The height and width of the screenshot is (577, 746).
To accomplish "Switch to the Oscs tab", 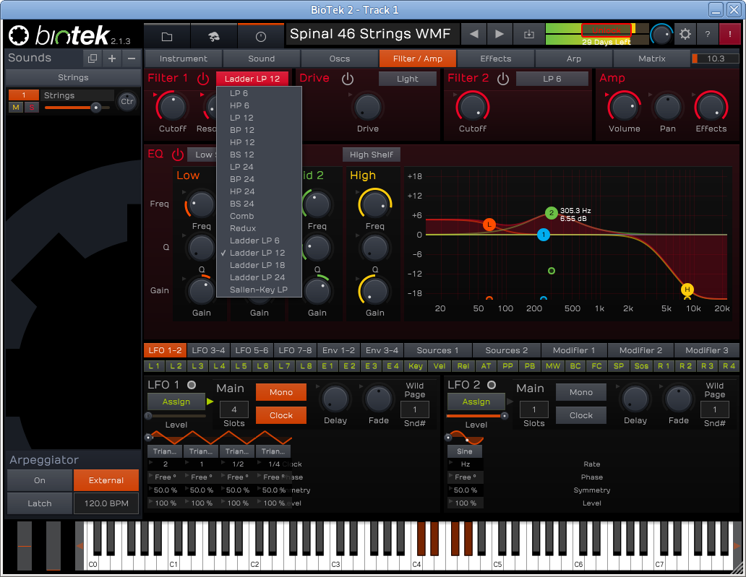I will point(339,58).
